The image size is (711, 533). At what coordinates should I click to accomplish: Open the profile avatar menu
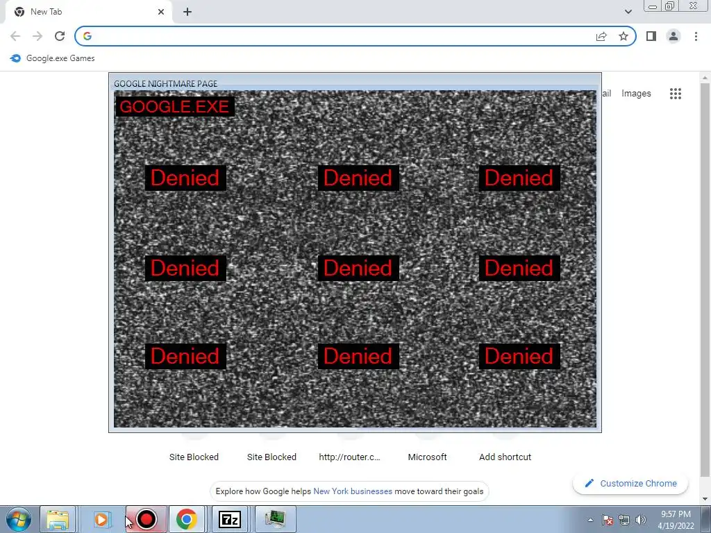coord(674,36)
